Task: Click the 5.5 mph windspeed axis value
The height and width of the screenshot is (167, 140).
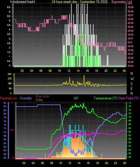Action: [x=9, y=16]
